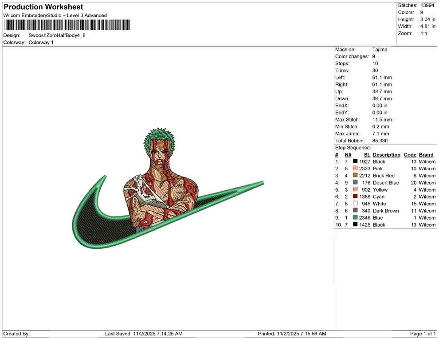Click Page 1 of 1 in the footer
Image resolution: width=439 pixels, height=338 pixels.
tap(422, 334)
